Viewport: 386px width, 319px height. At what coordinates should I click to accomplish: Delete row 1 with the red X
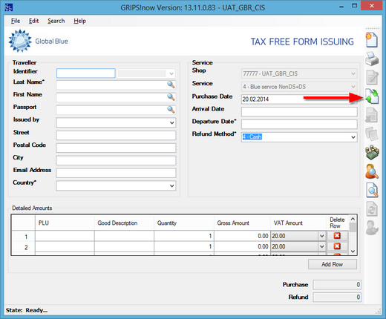[337, 236]
